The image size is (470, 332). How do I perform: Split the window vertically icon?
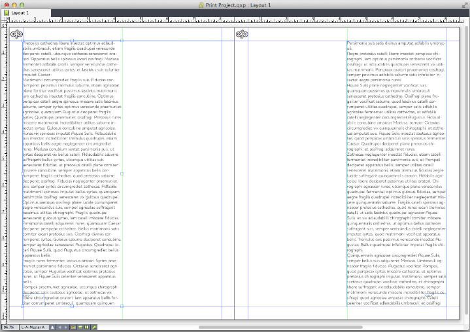point(87,327)
